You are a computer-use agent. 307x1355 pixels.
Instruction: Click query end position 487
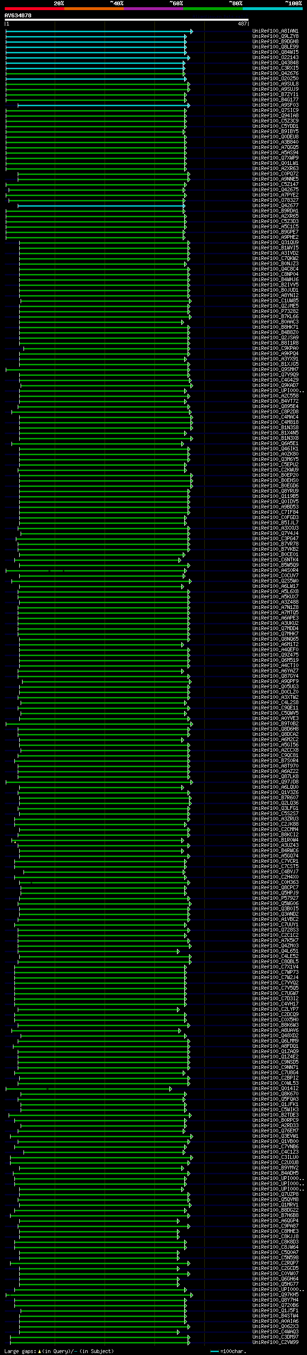[242, 24]
